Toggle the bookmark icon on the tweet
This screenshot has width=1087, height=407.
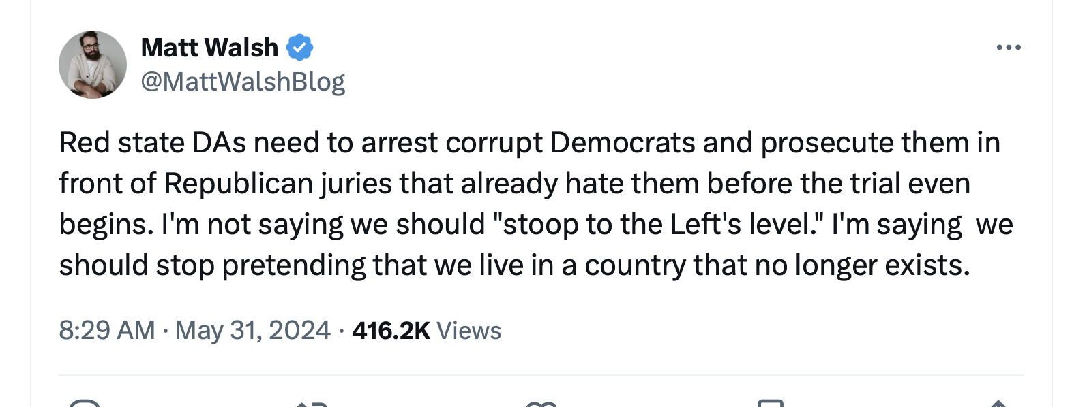click(771, 404)
